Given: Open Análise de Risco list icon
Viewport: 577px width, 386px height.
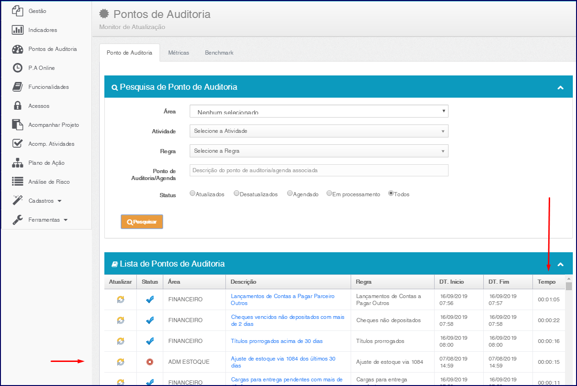Looking at the screenshot, I should [x=18, y=182].
